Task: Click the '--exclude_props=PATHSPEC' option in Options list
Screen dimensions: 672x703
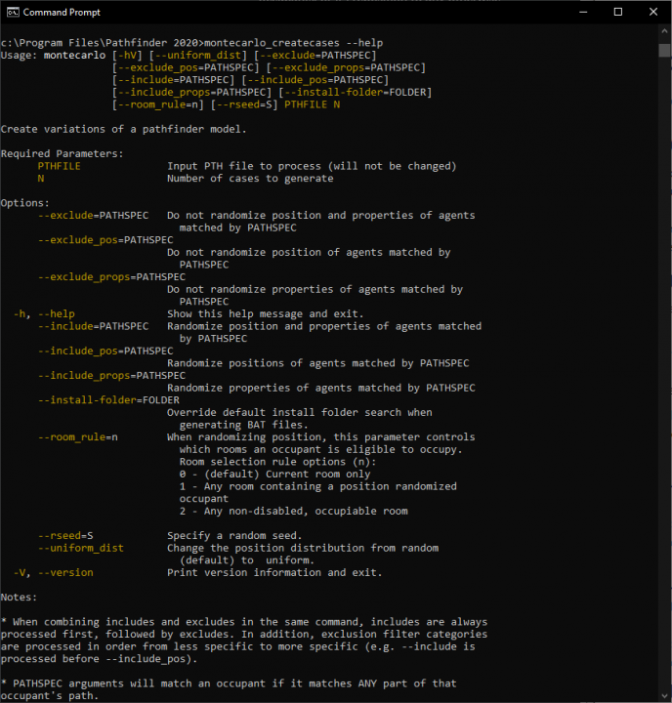Action: click(x=111, y=277)
